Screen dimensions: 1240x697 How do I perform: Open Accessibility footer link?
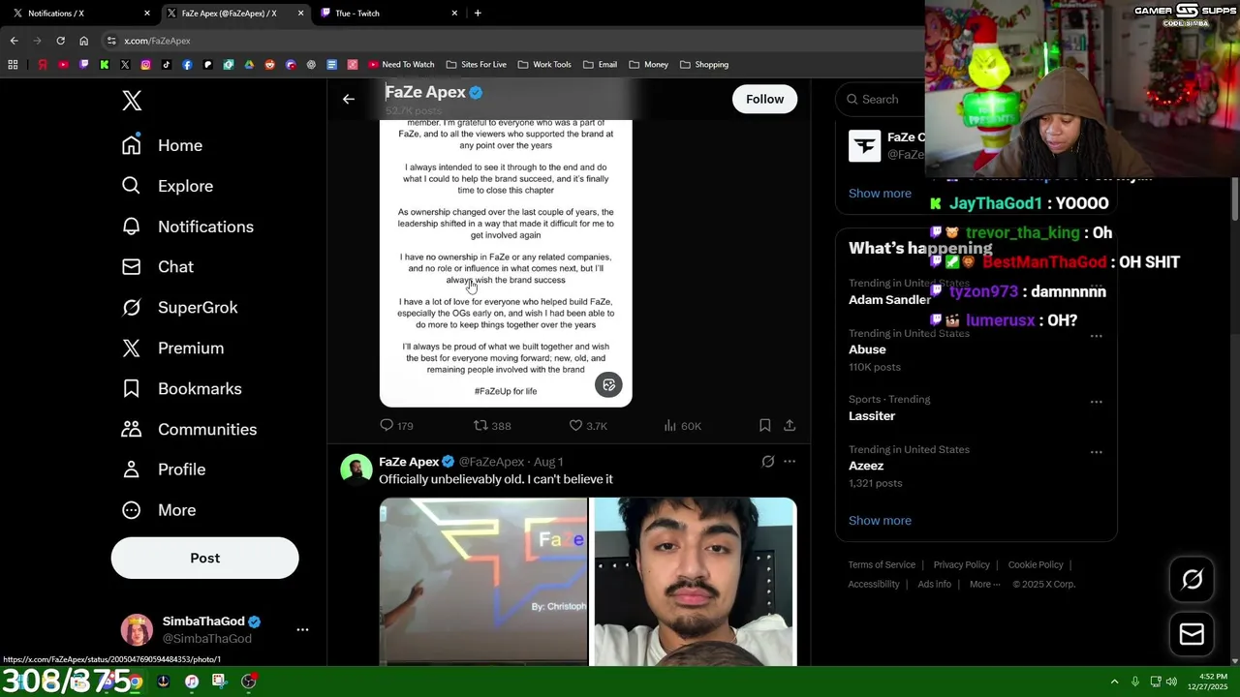[874, 584]
